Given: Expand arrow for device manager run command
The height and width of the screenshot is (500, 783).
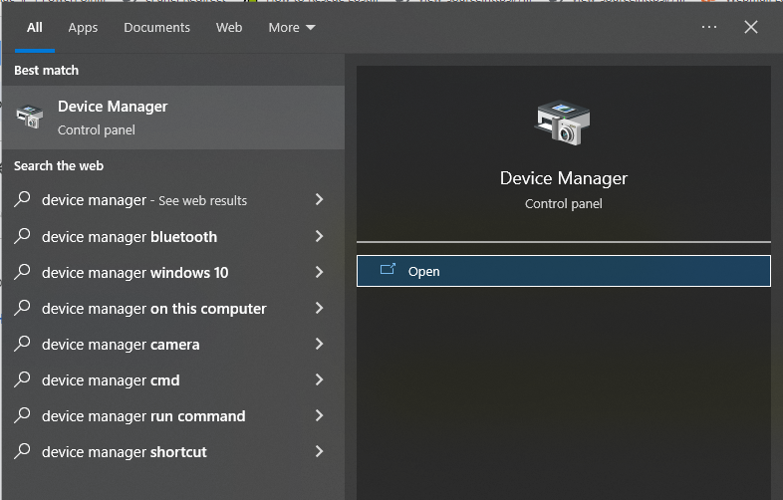Looking at the screenshot, I should click(320, 415).
